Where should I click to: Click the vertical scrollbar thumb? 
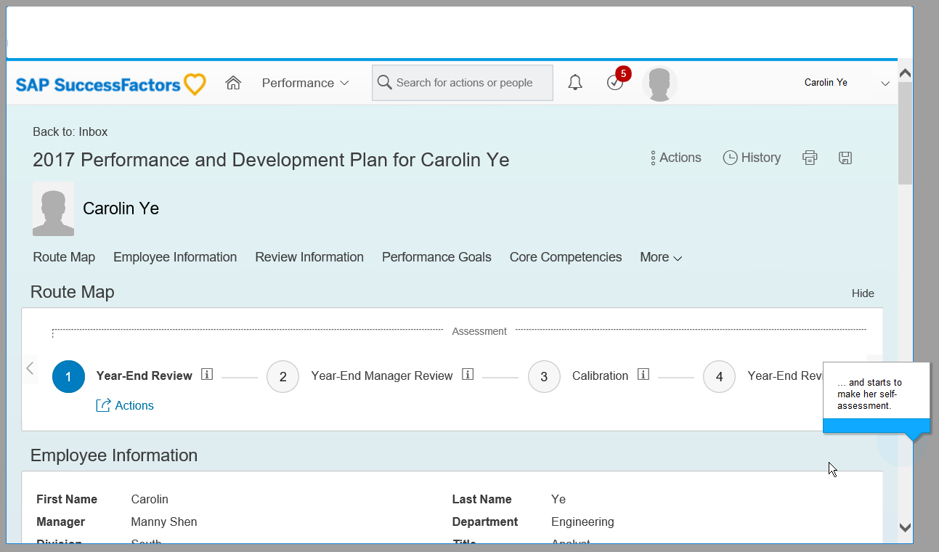[905, 133]
